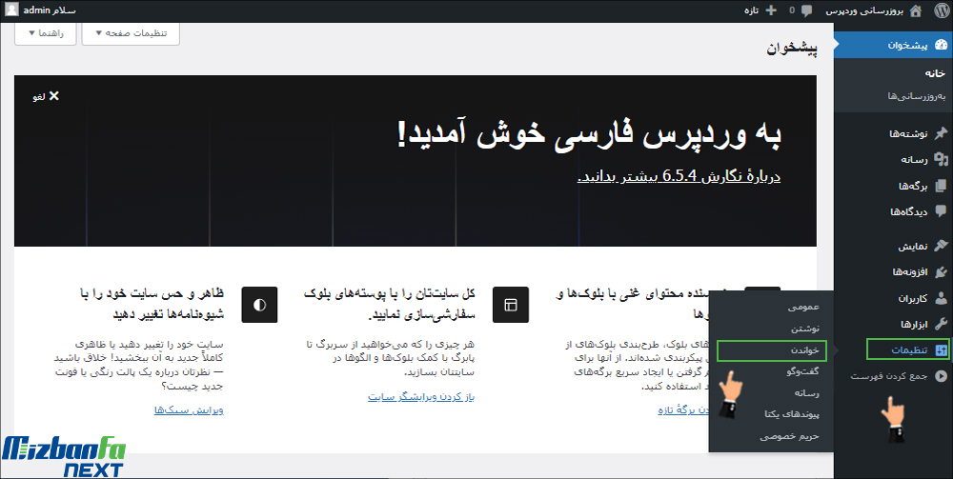Image resolution: width=953 pixels, height=479 pixels.
Task: Click the media icon beside رسانه in sidebar
Action: click(x=941, y=160)
